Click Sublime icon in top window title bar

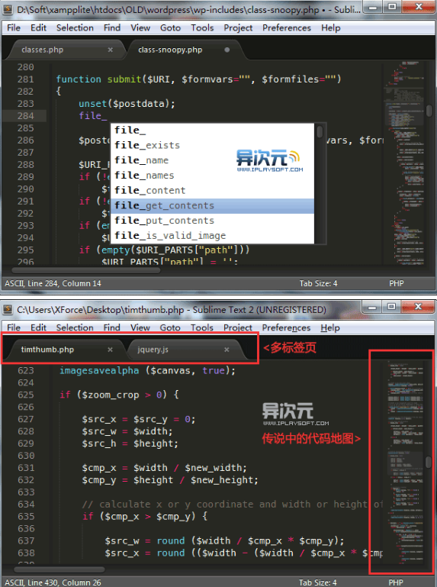click(8, 10)
